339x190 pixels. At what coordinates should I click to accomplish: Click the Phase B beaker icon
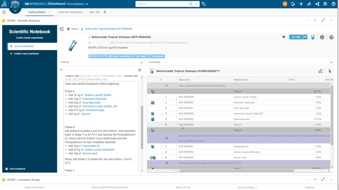(153, 130)
